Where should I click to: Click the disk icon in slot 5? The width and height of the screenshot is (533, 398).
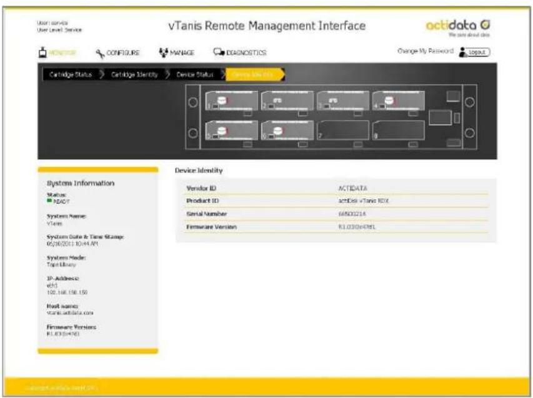(222, 131)
